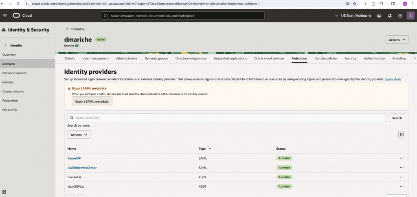The width and height of the screenshot is (417, 197).
Task: Click the Export SAML metadata button
Action: 92,101
